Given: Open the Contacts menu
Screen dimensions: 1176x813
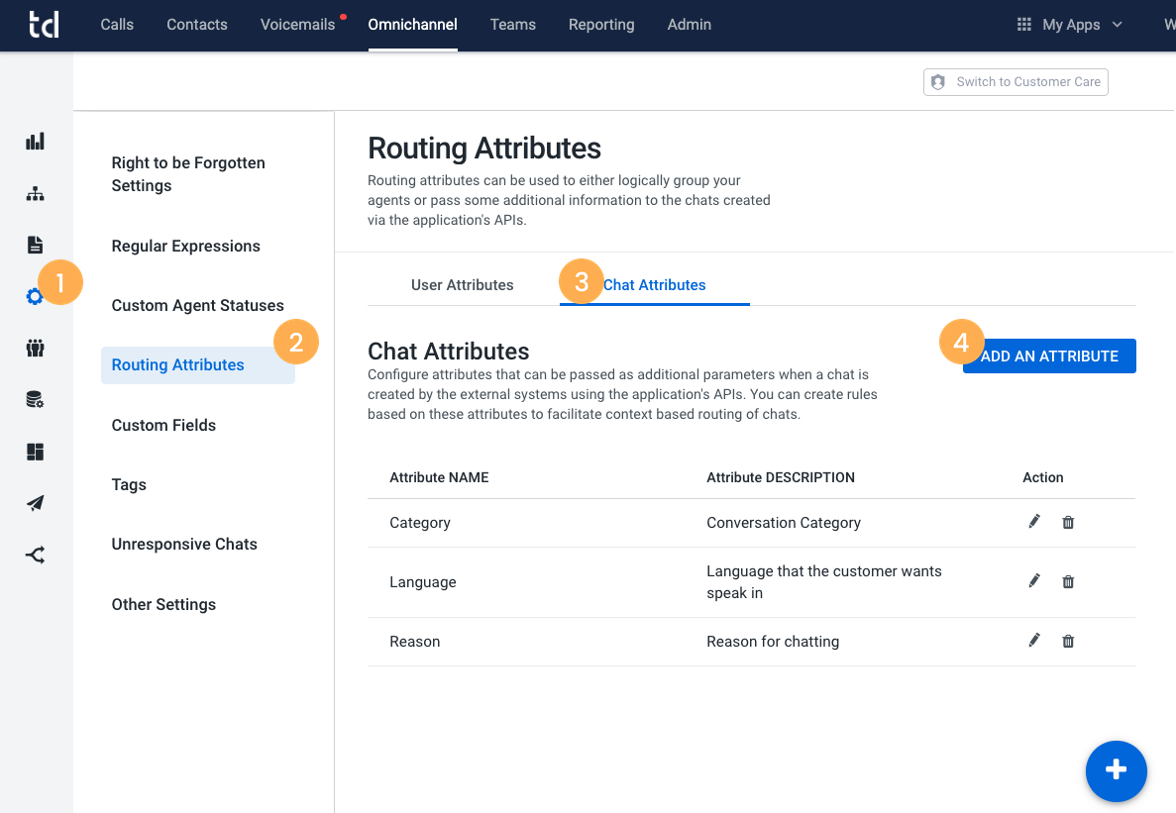Looking at the screenshot, I should (196, 25).
